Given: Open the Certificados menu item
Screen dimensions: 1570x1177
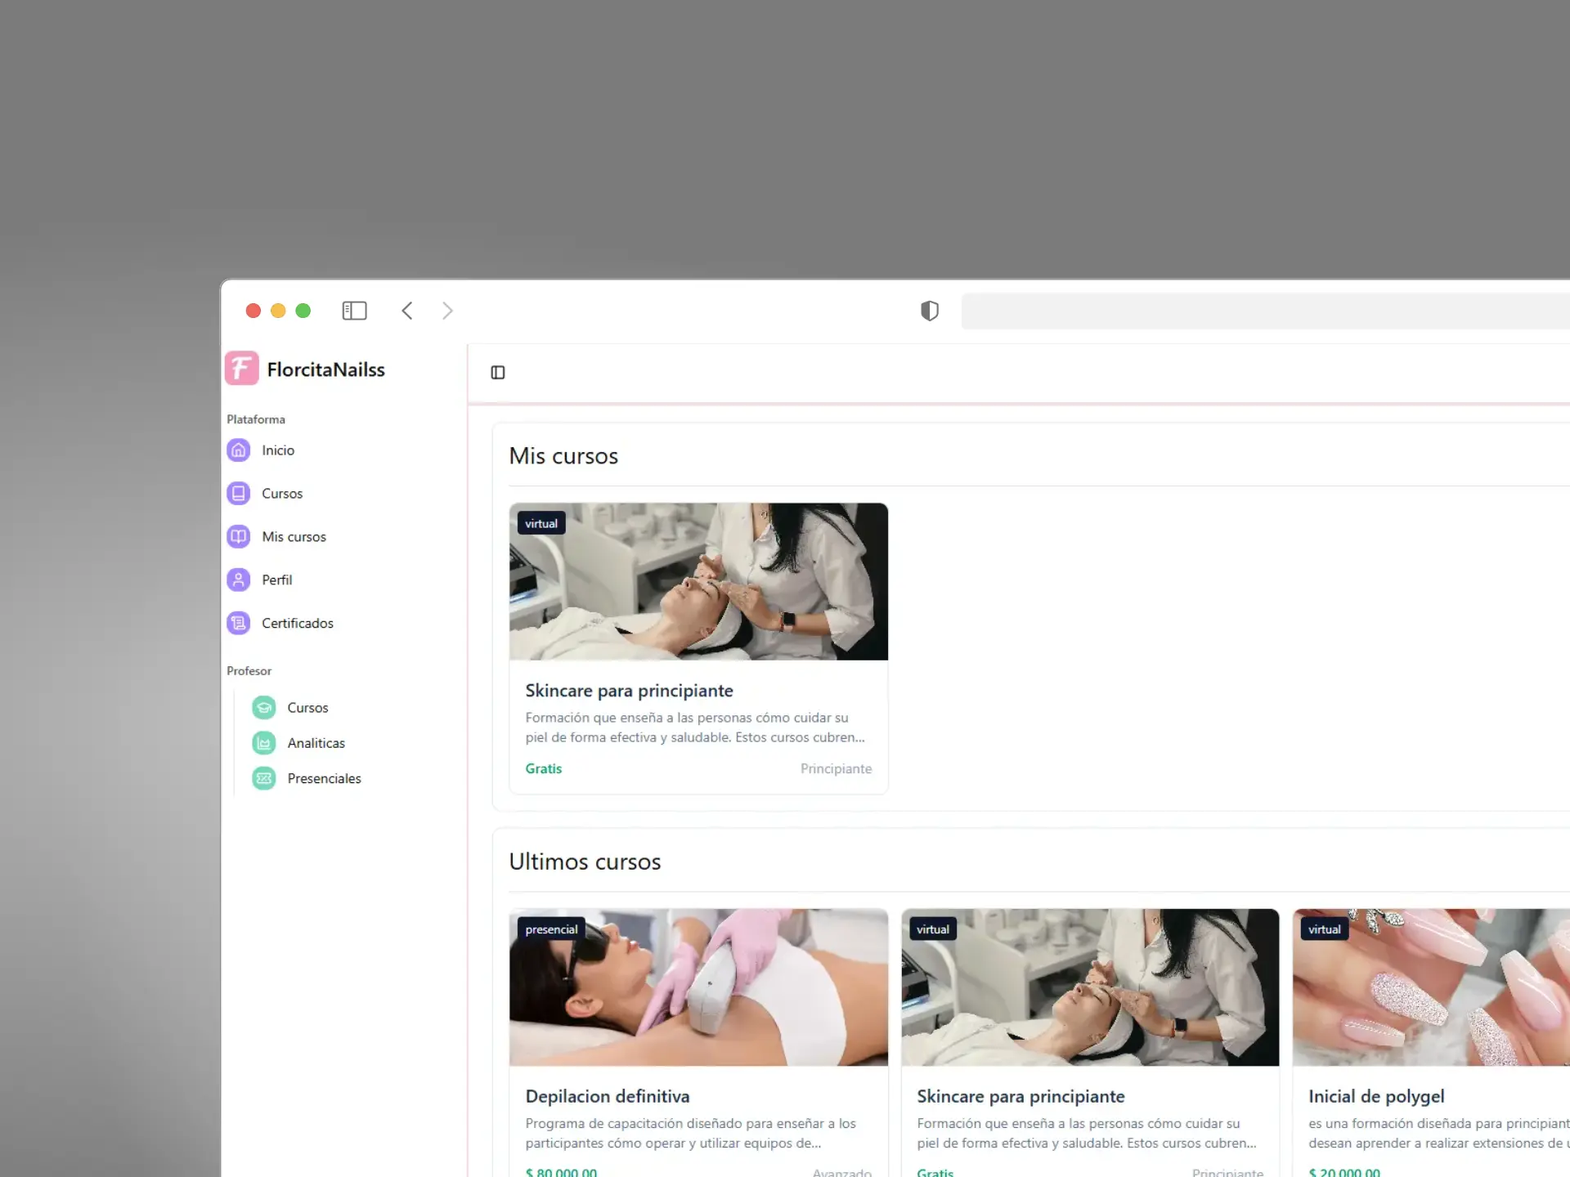Looking at the screenshot, I should [x=298, y=624].
